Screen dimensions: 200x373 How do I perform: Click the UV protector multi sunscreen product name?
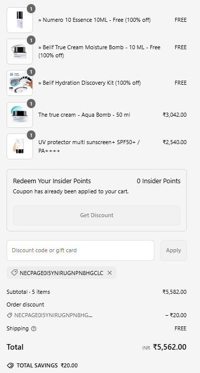click(89, 146)
